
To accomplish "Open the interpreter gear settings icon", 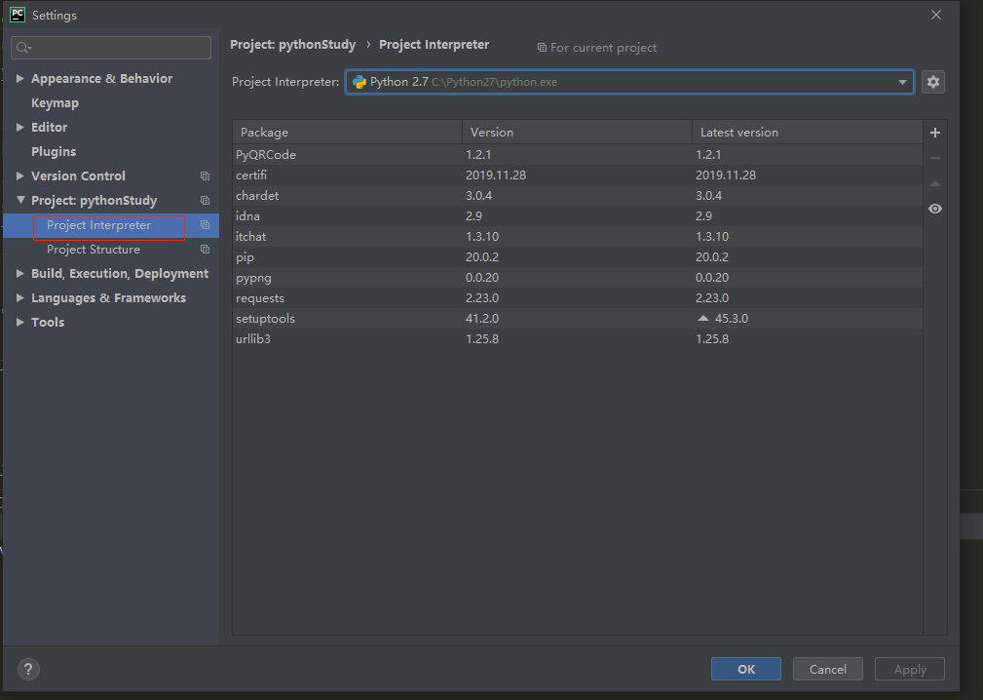I will coord(933,82).
